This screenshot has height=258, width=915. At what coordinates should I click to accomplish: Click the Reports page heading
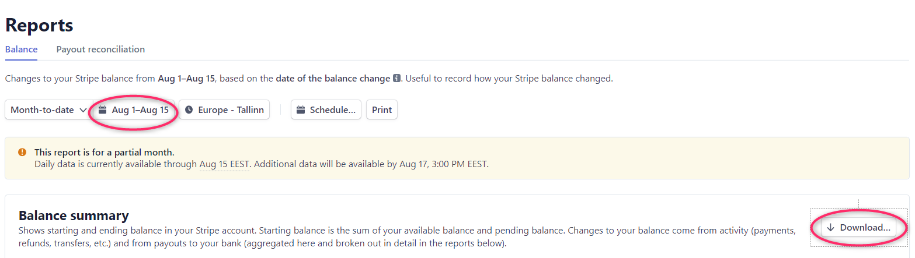tap(39, 25)
